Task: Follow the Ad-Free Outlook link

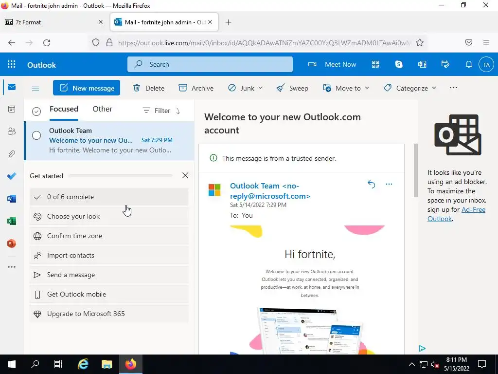Action: point(456,214)
